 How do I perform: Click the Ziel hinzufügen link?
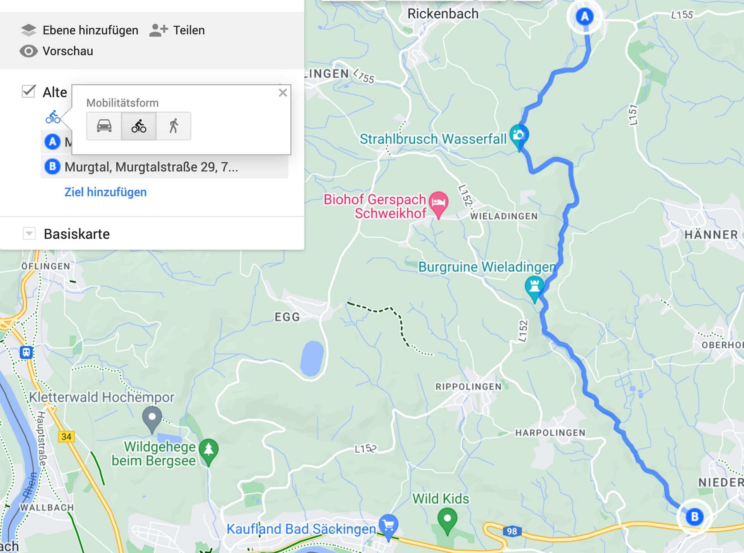pos(105,192)
